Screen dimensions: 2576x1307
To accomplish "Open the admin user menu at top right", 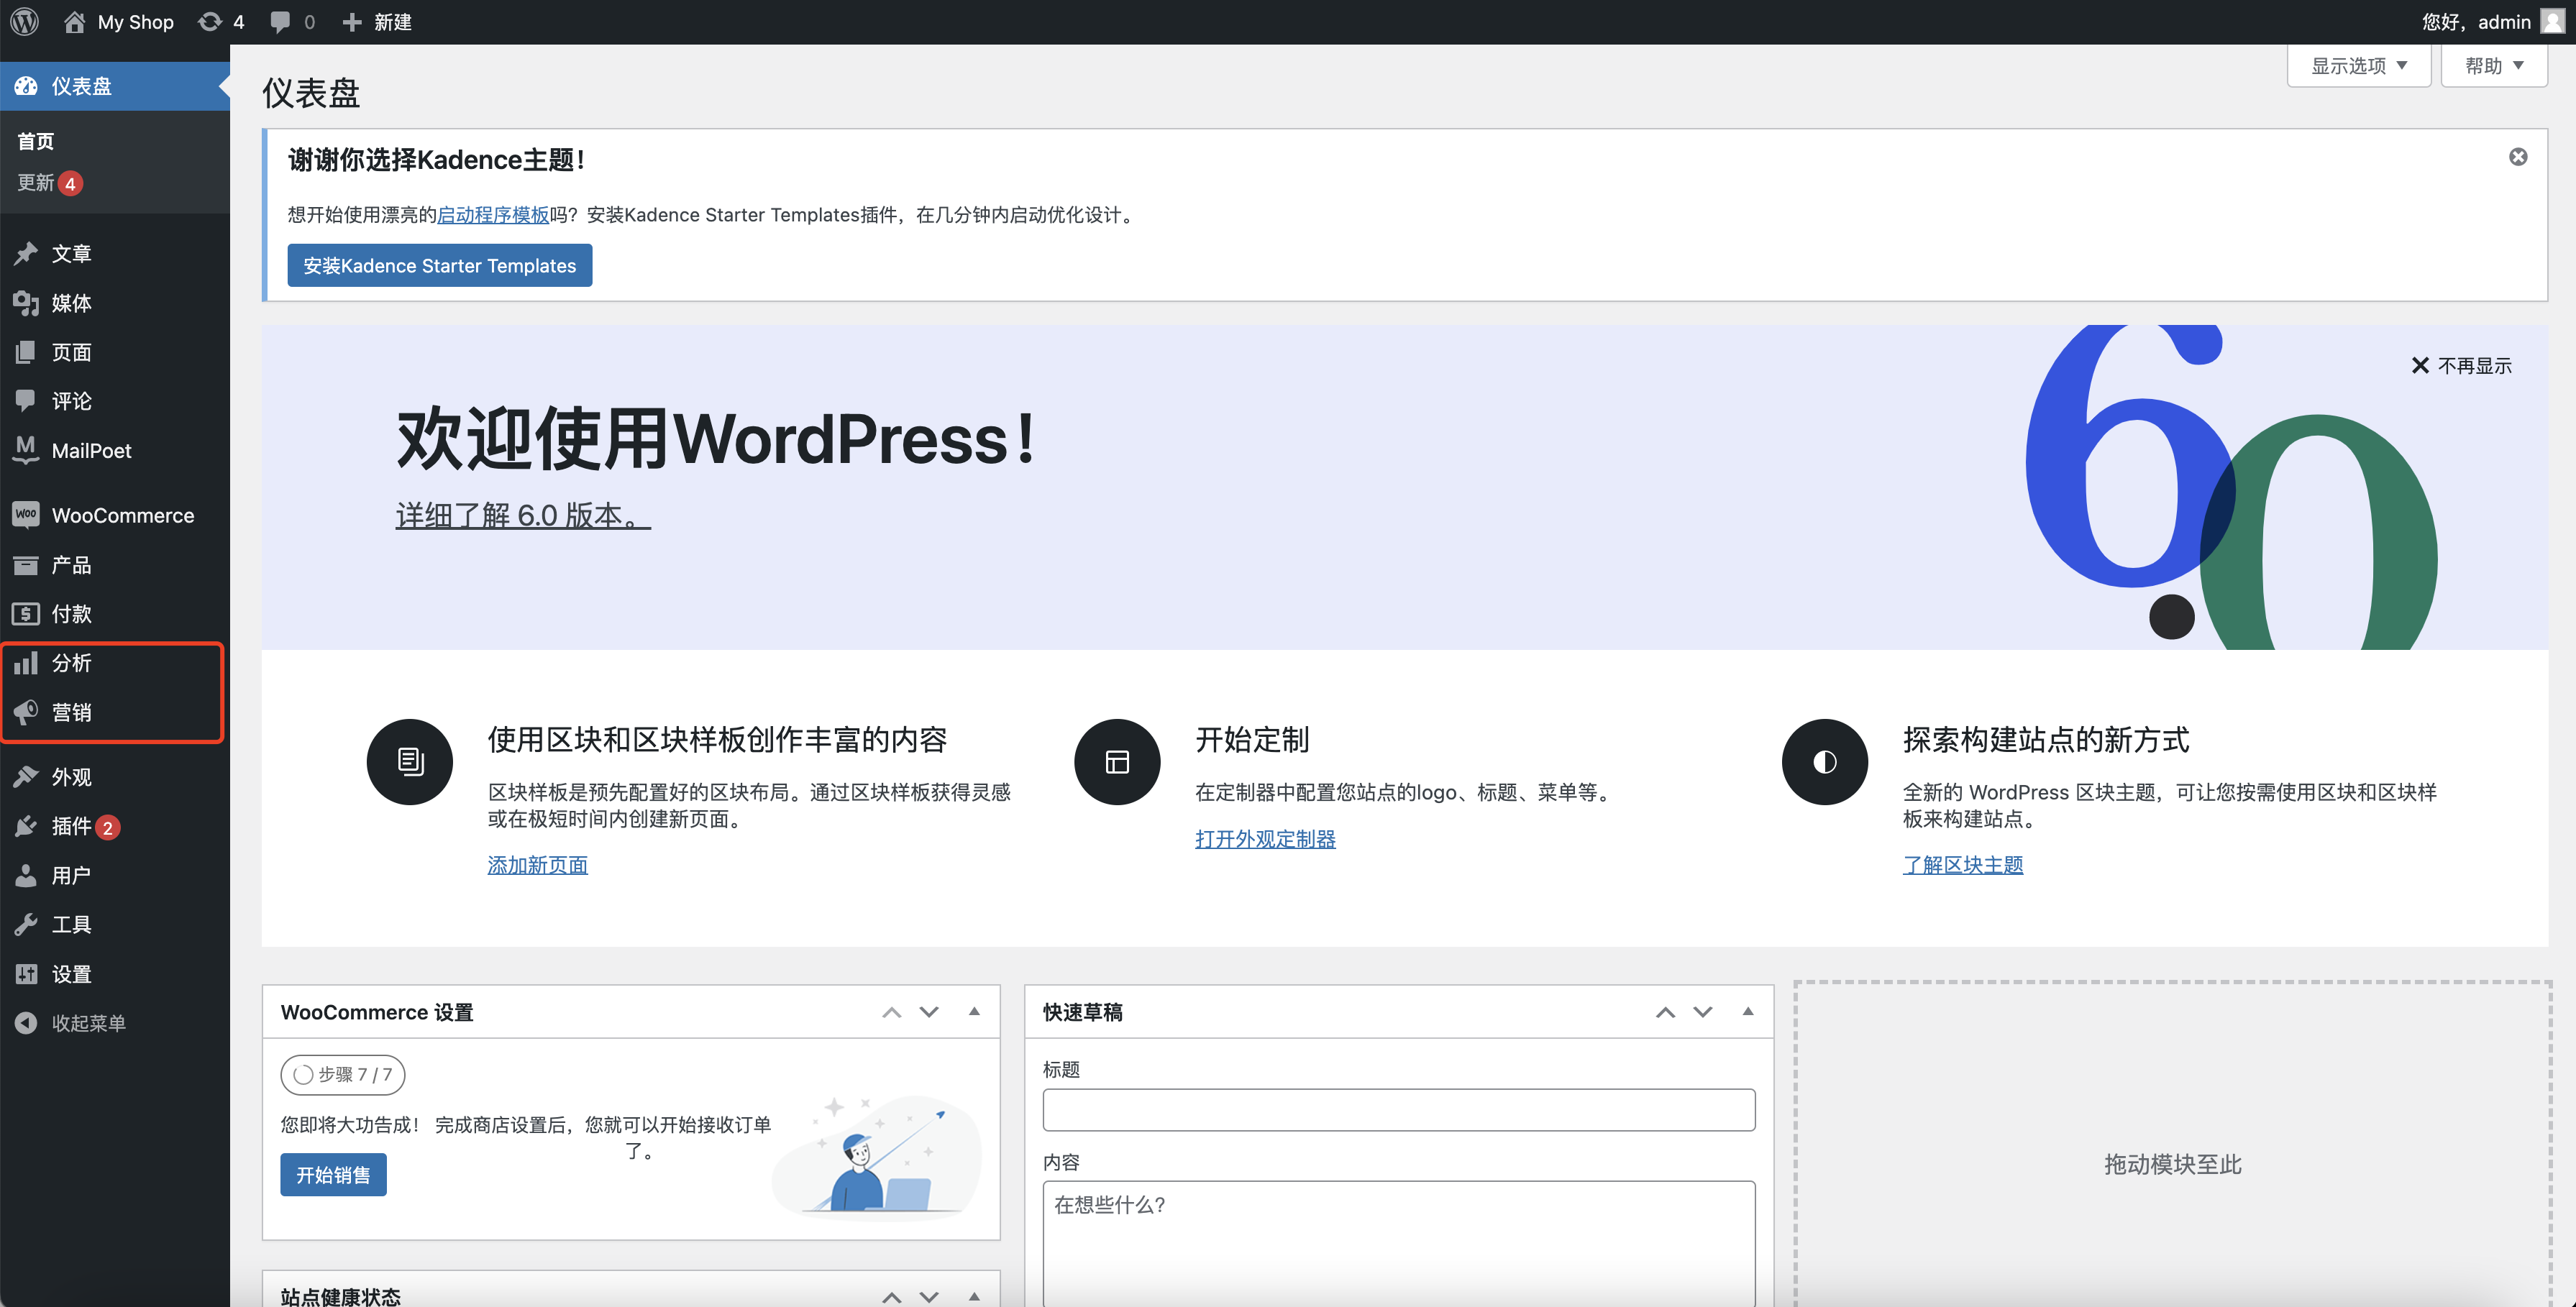I will [x=2489, y=21].
